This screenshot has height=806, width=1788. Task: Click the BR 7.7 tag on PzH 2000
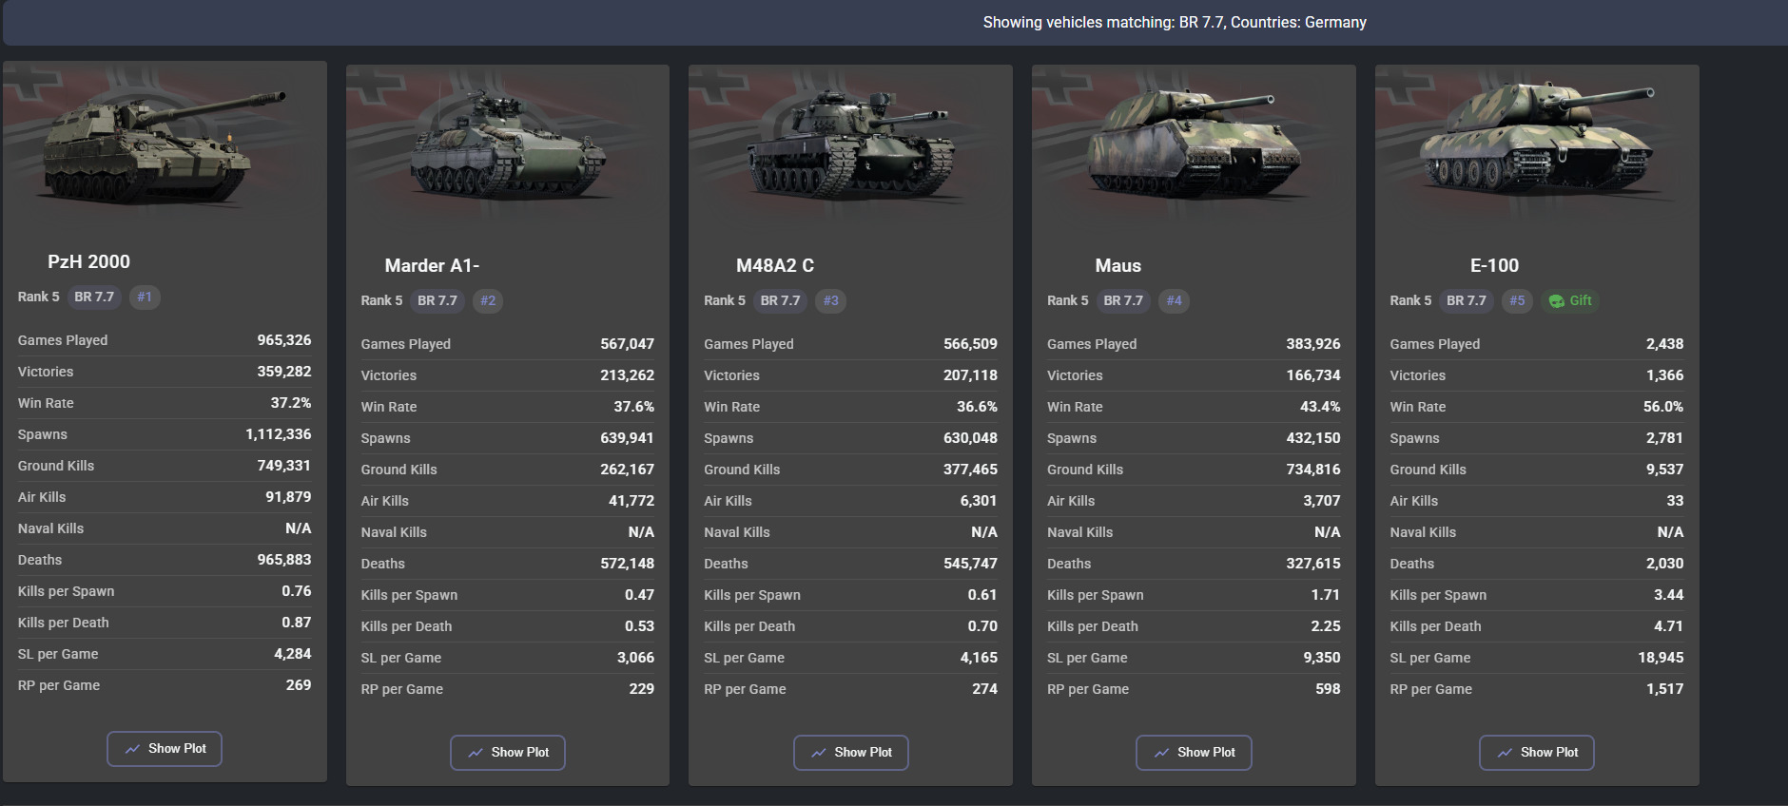pyautogui.click(x=94, y=297)
